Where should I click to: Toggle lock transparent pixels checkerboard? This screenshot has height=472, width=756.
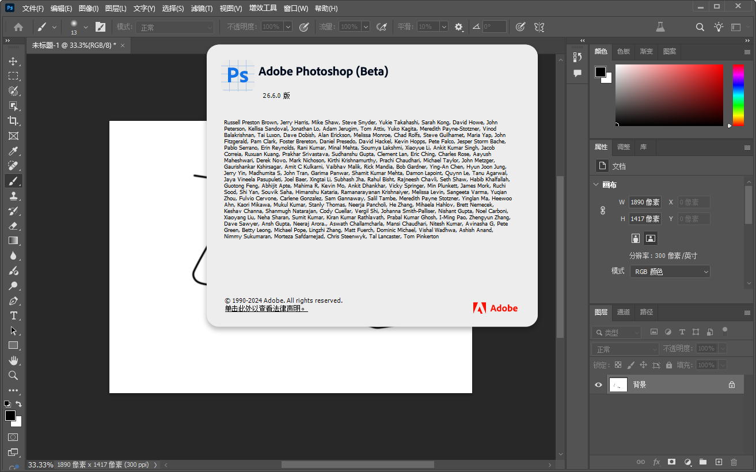tap(618, 365)
